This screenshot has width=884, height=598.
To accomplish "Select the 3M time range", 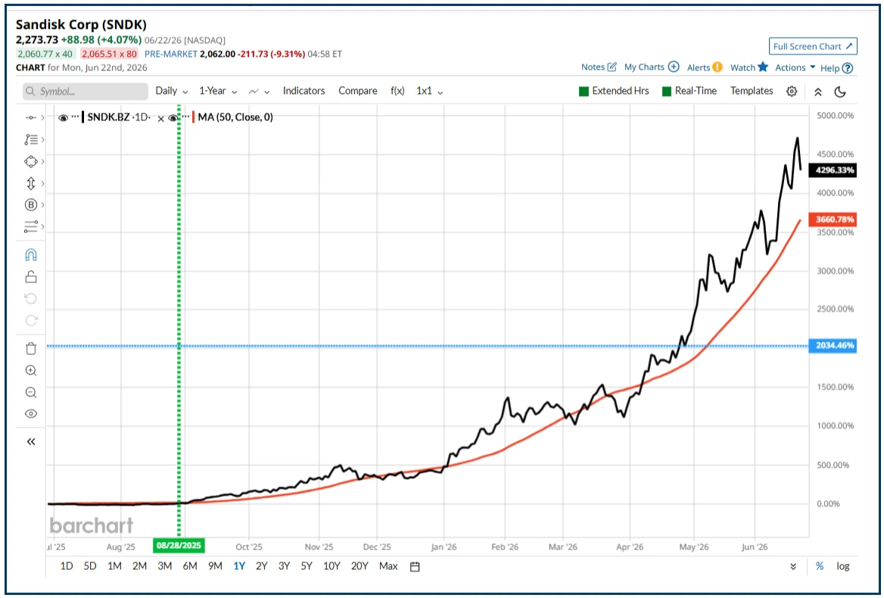I will [165, 566].
